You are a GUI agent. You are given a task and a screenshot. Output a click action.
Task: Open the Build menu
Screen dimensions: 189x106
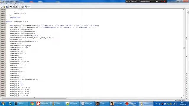tap(10, 4)
